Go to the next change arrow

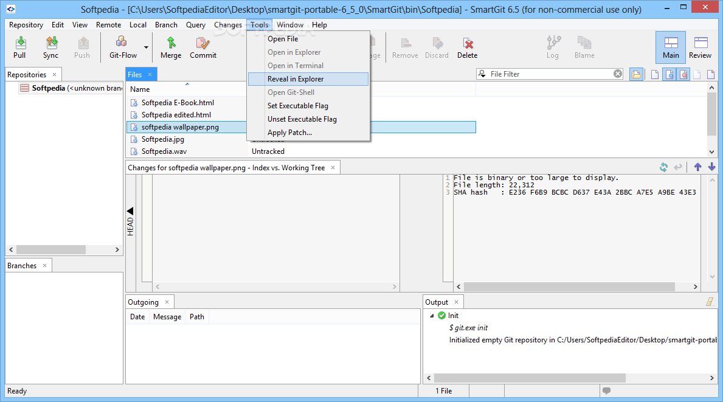coord(711,167)
